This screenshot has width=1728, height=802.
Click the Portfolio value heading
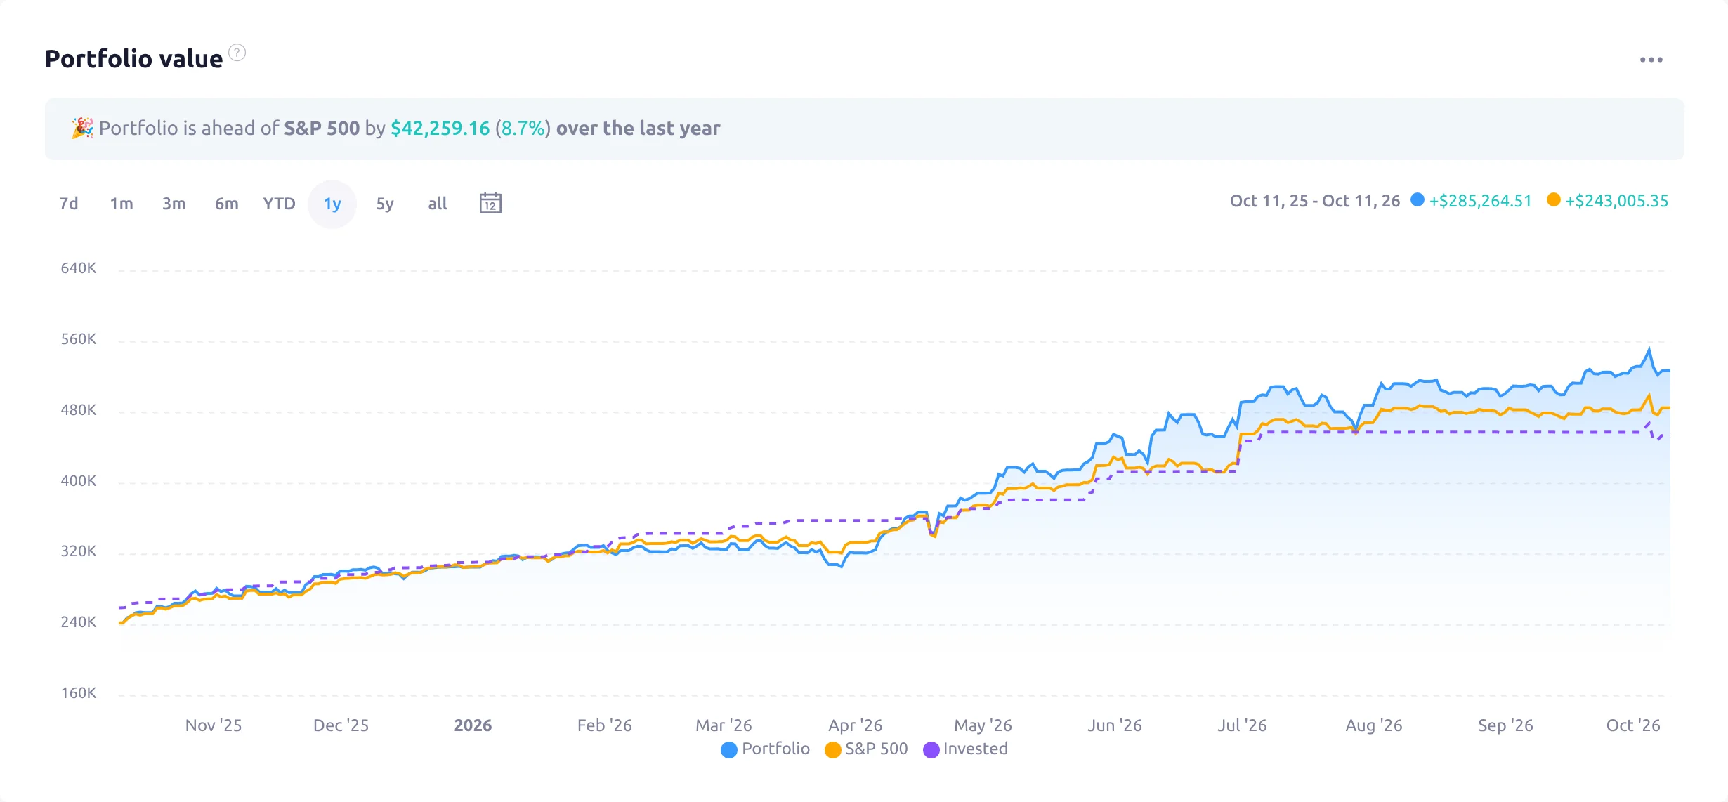pos(133,59)
